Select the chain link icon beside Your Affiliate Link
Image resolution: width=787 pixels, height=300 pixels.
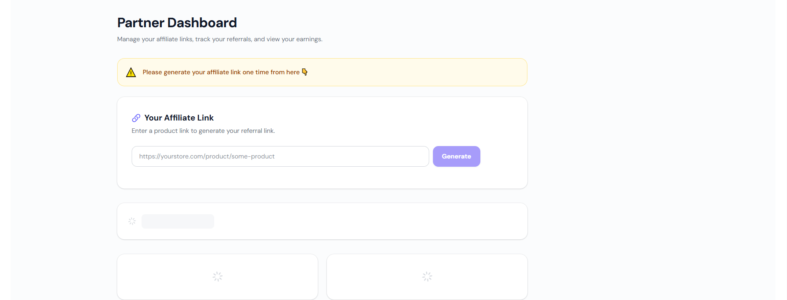coord(136,118)
